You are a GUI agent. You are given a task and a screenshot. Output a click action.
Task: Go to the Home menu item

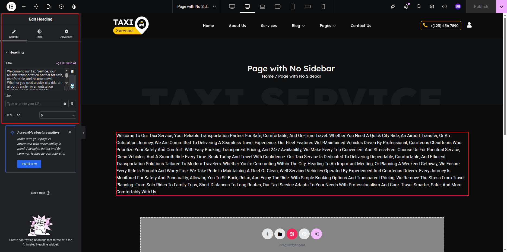click(208, 26)
